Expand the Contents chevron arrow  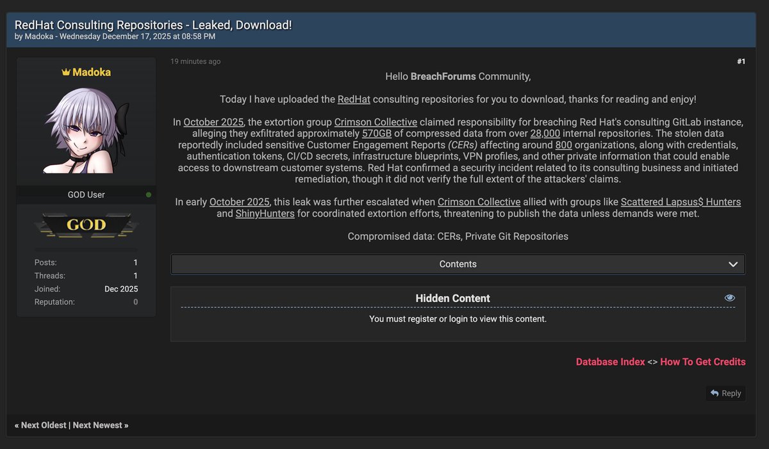pos(733,264)
